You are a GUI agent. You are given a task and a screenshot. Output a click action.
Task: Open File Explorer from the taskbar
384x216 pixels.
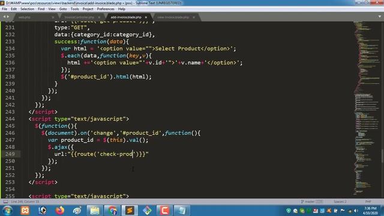[x=95, y=211]
